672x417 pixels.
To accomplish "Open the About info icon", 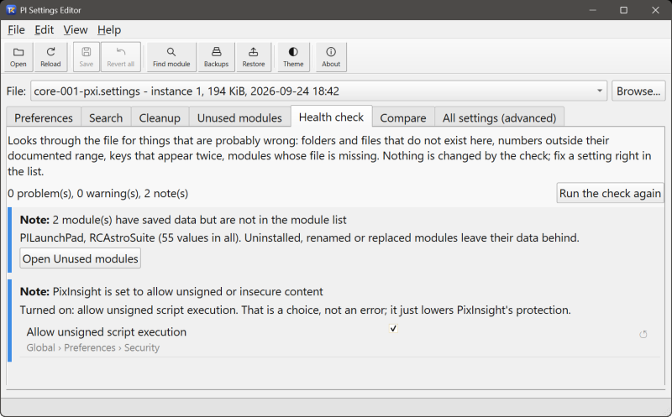I will (x=331, y=57).
